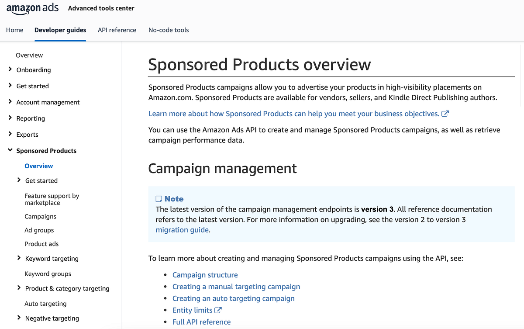Click the external link icon next to Entity limits

[218, 310]
